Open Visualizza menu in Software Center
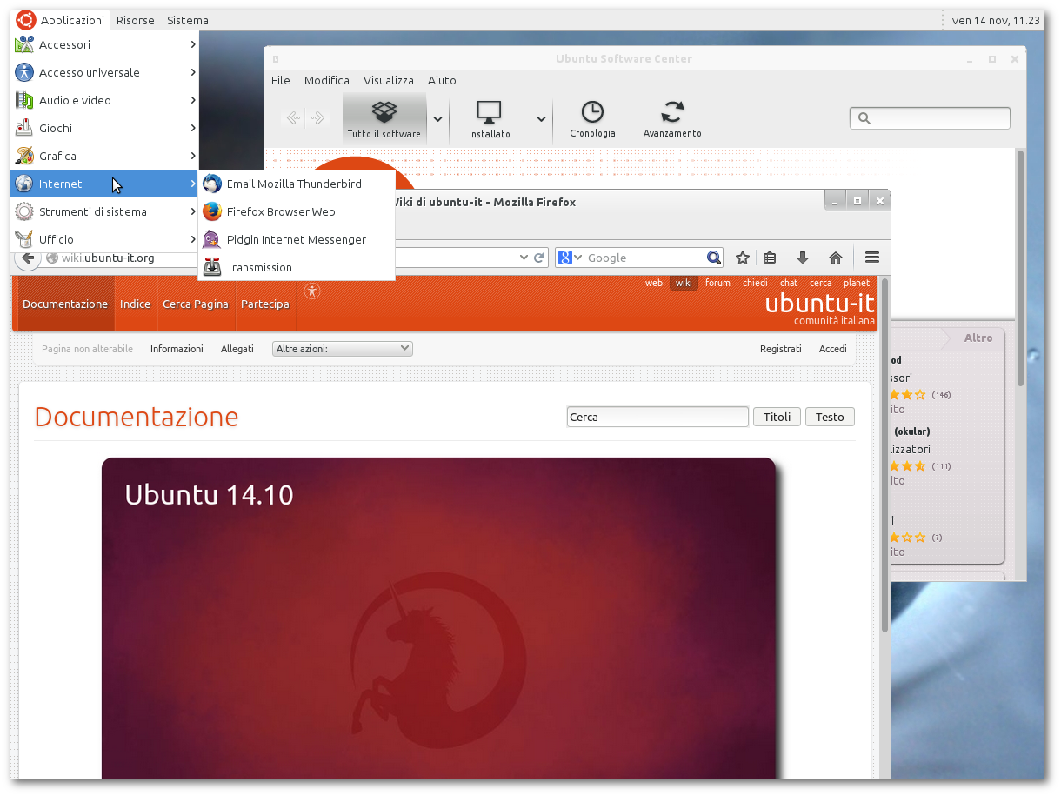The image size is (1061, 796). pyautogui.click(x=389, y=80)
